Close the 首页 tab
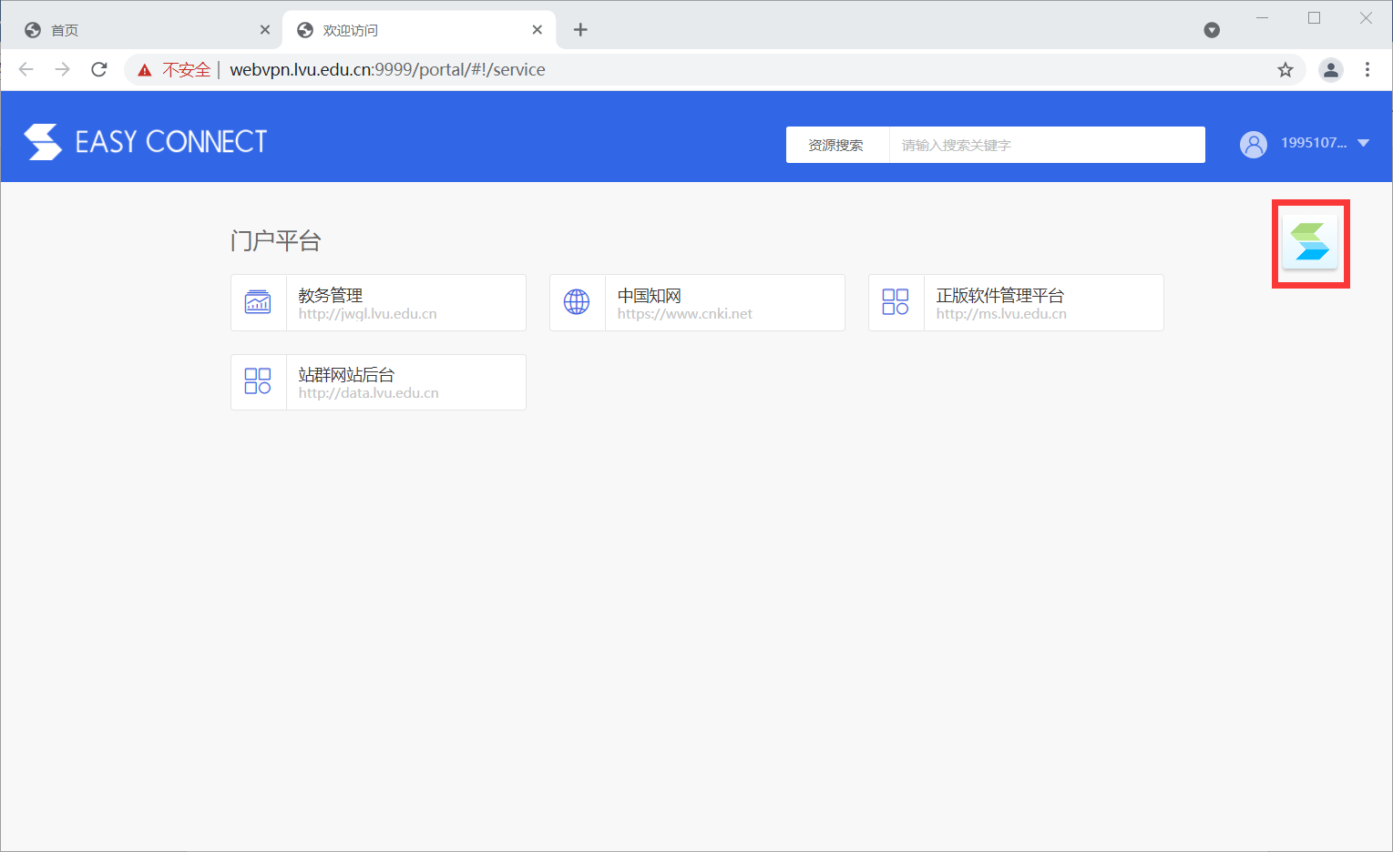Screen dimensions: 1393x852 [x=265, y=30]
